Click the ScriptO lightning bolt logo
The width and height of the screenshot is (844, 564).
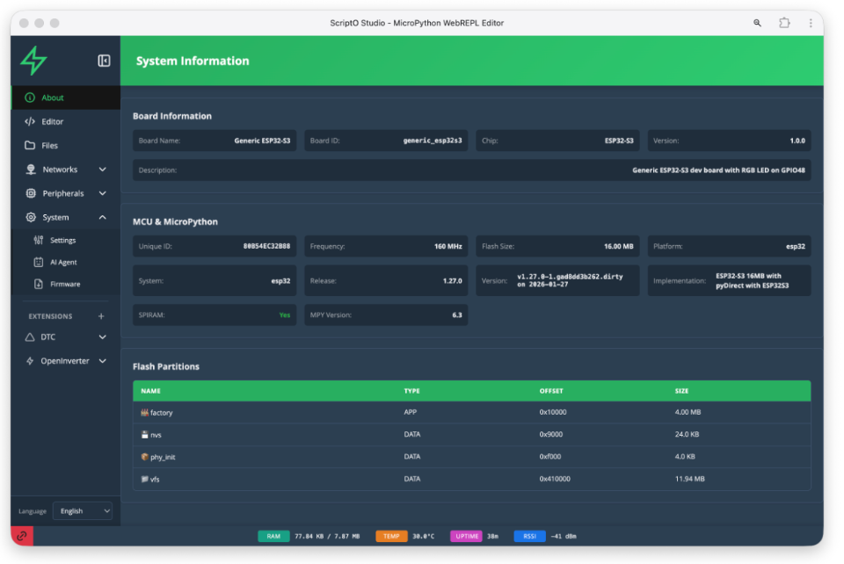click(x=33, y=61)
